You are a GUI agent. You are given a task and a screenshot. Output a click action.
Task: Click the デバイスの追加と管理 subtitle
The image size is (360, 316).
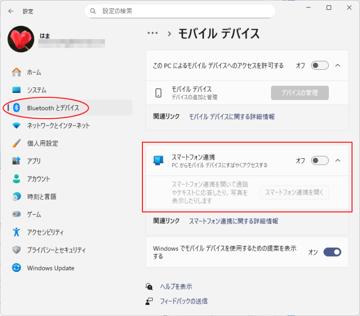click(x=194, y=97)
